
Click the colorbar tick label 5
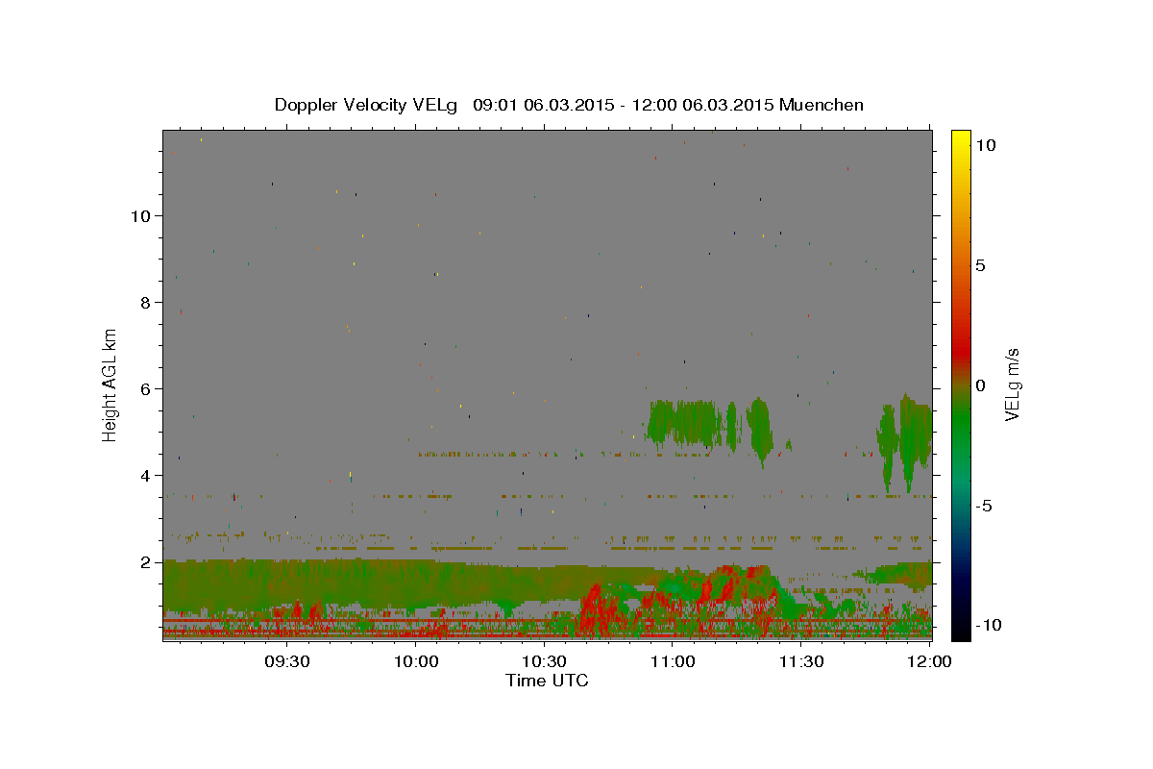tap(980, 265)
